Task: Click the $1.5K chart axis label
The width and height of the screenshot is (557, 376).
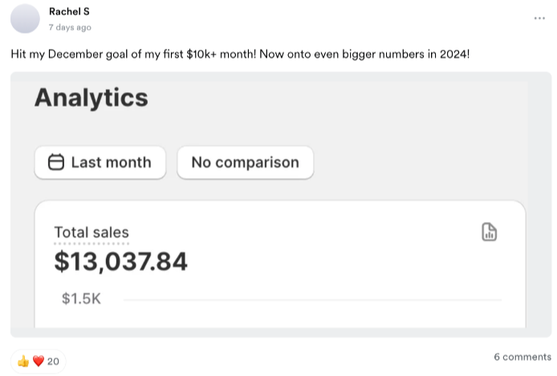Action: pyautogui.click(x=81, y=299)
